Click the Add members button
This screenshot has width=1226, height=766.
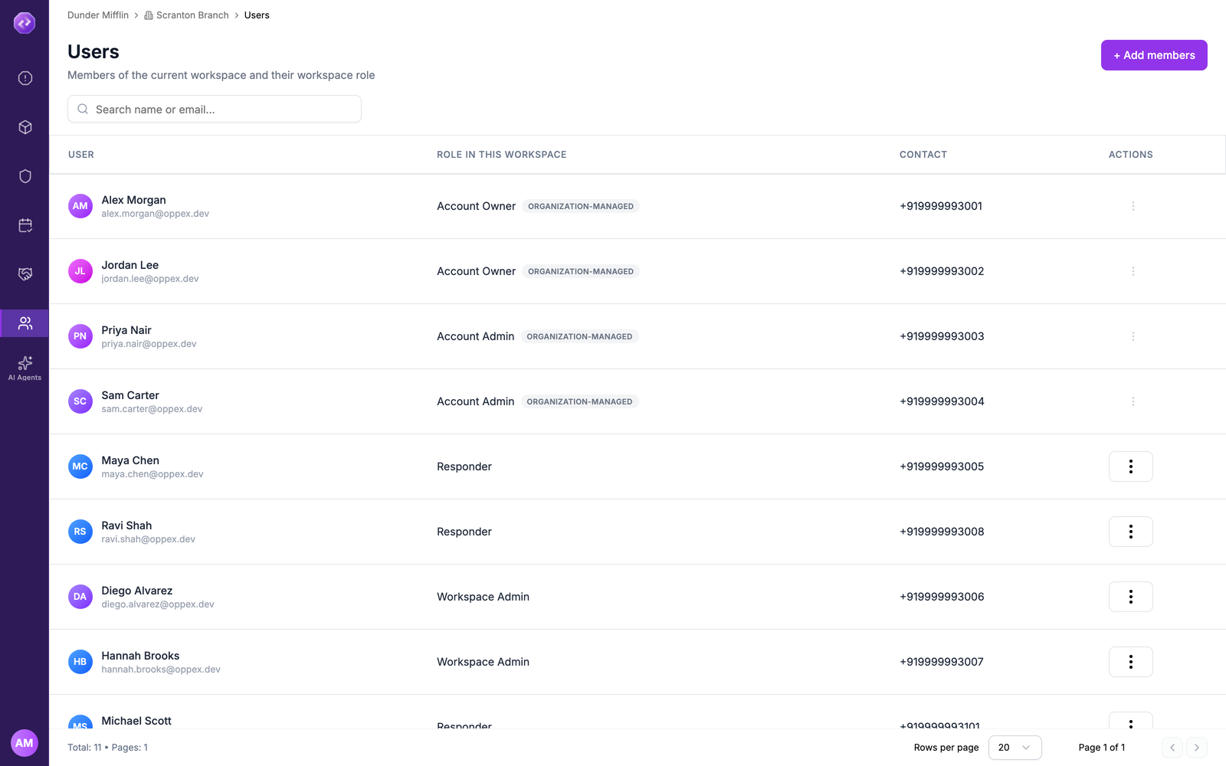click(1154, 55)
